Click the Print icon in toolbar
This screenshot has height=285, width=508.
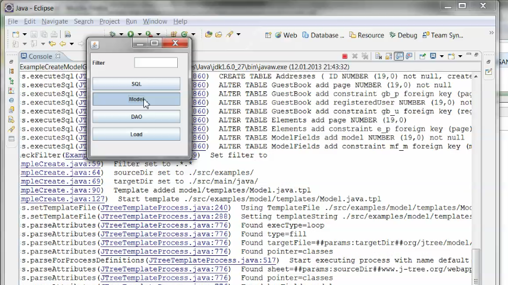click(54, 34)
